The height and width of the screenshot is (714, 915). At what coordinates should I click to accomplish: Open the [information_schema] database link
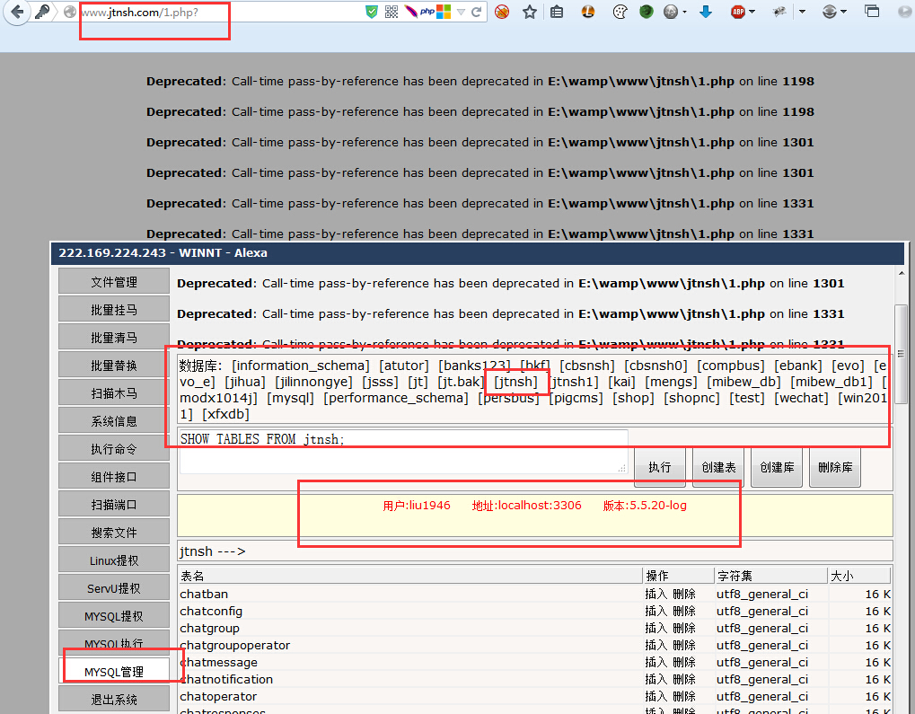(301, 366)
